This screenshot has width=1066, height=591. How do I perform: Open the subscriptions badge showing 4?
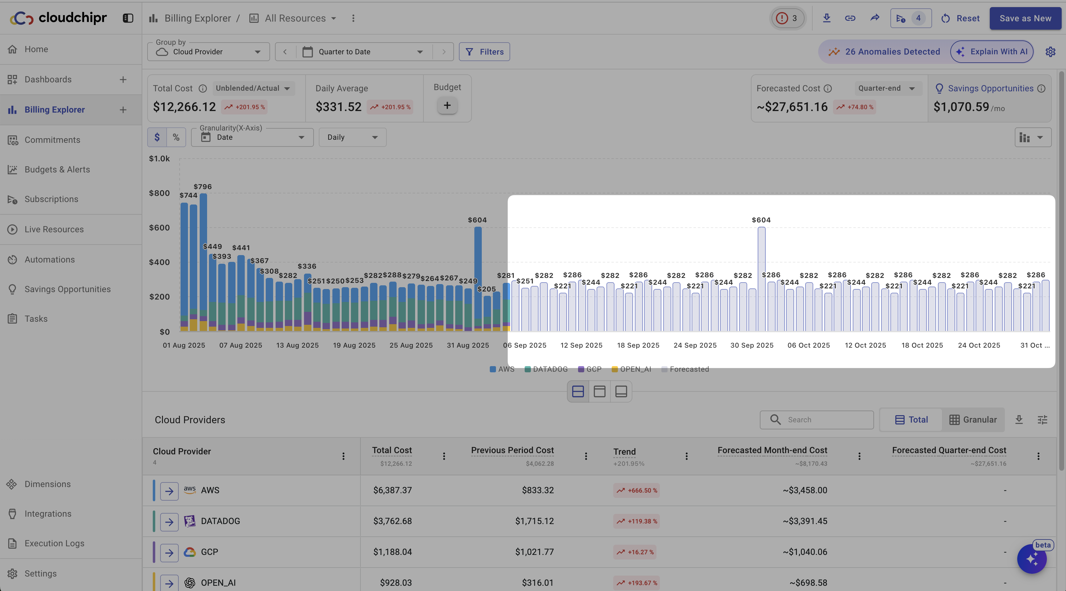pos(911,18)
